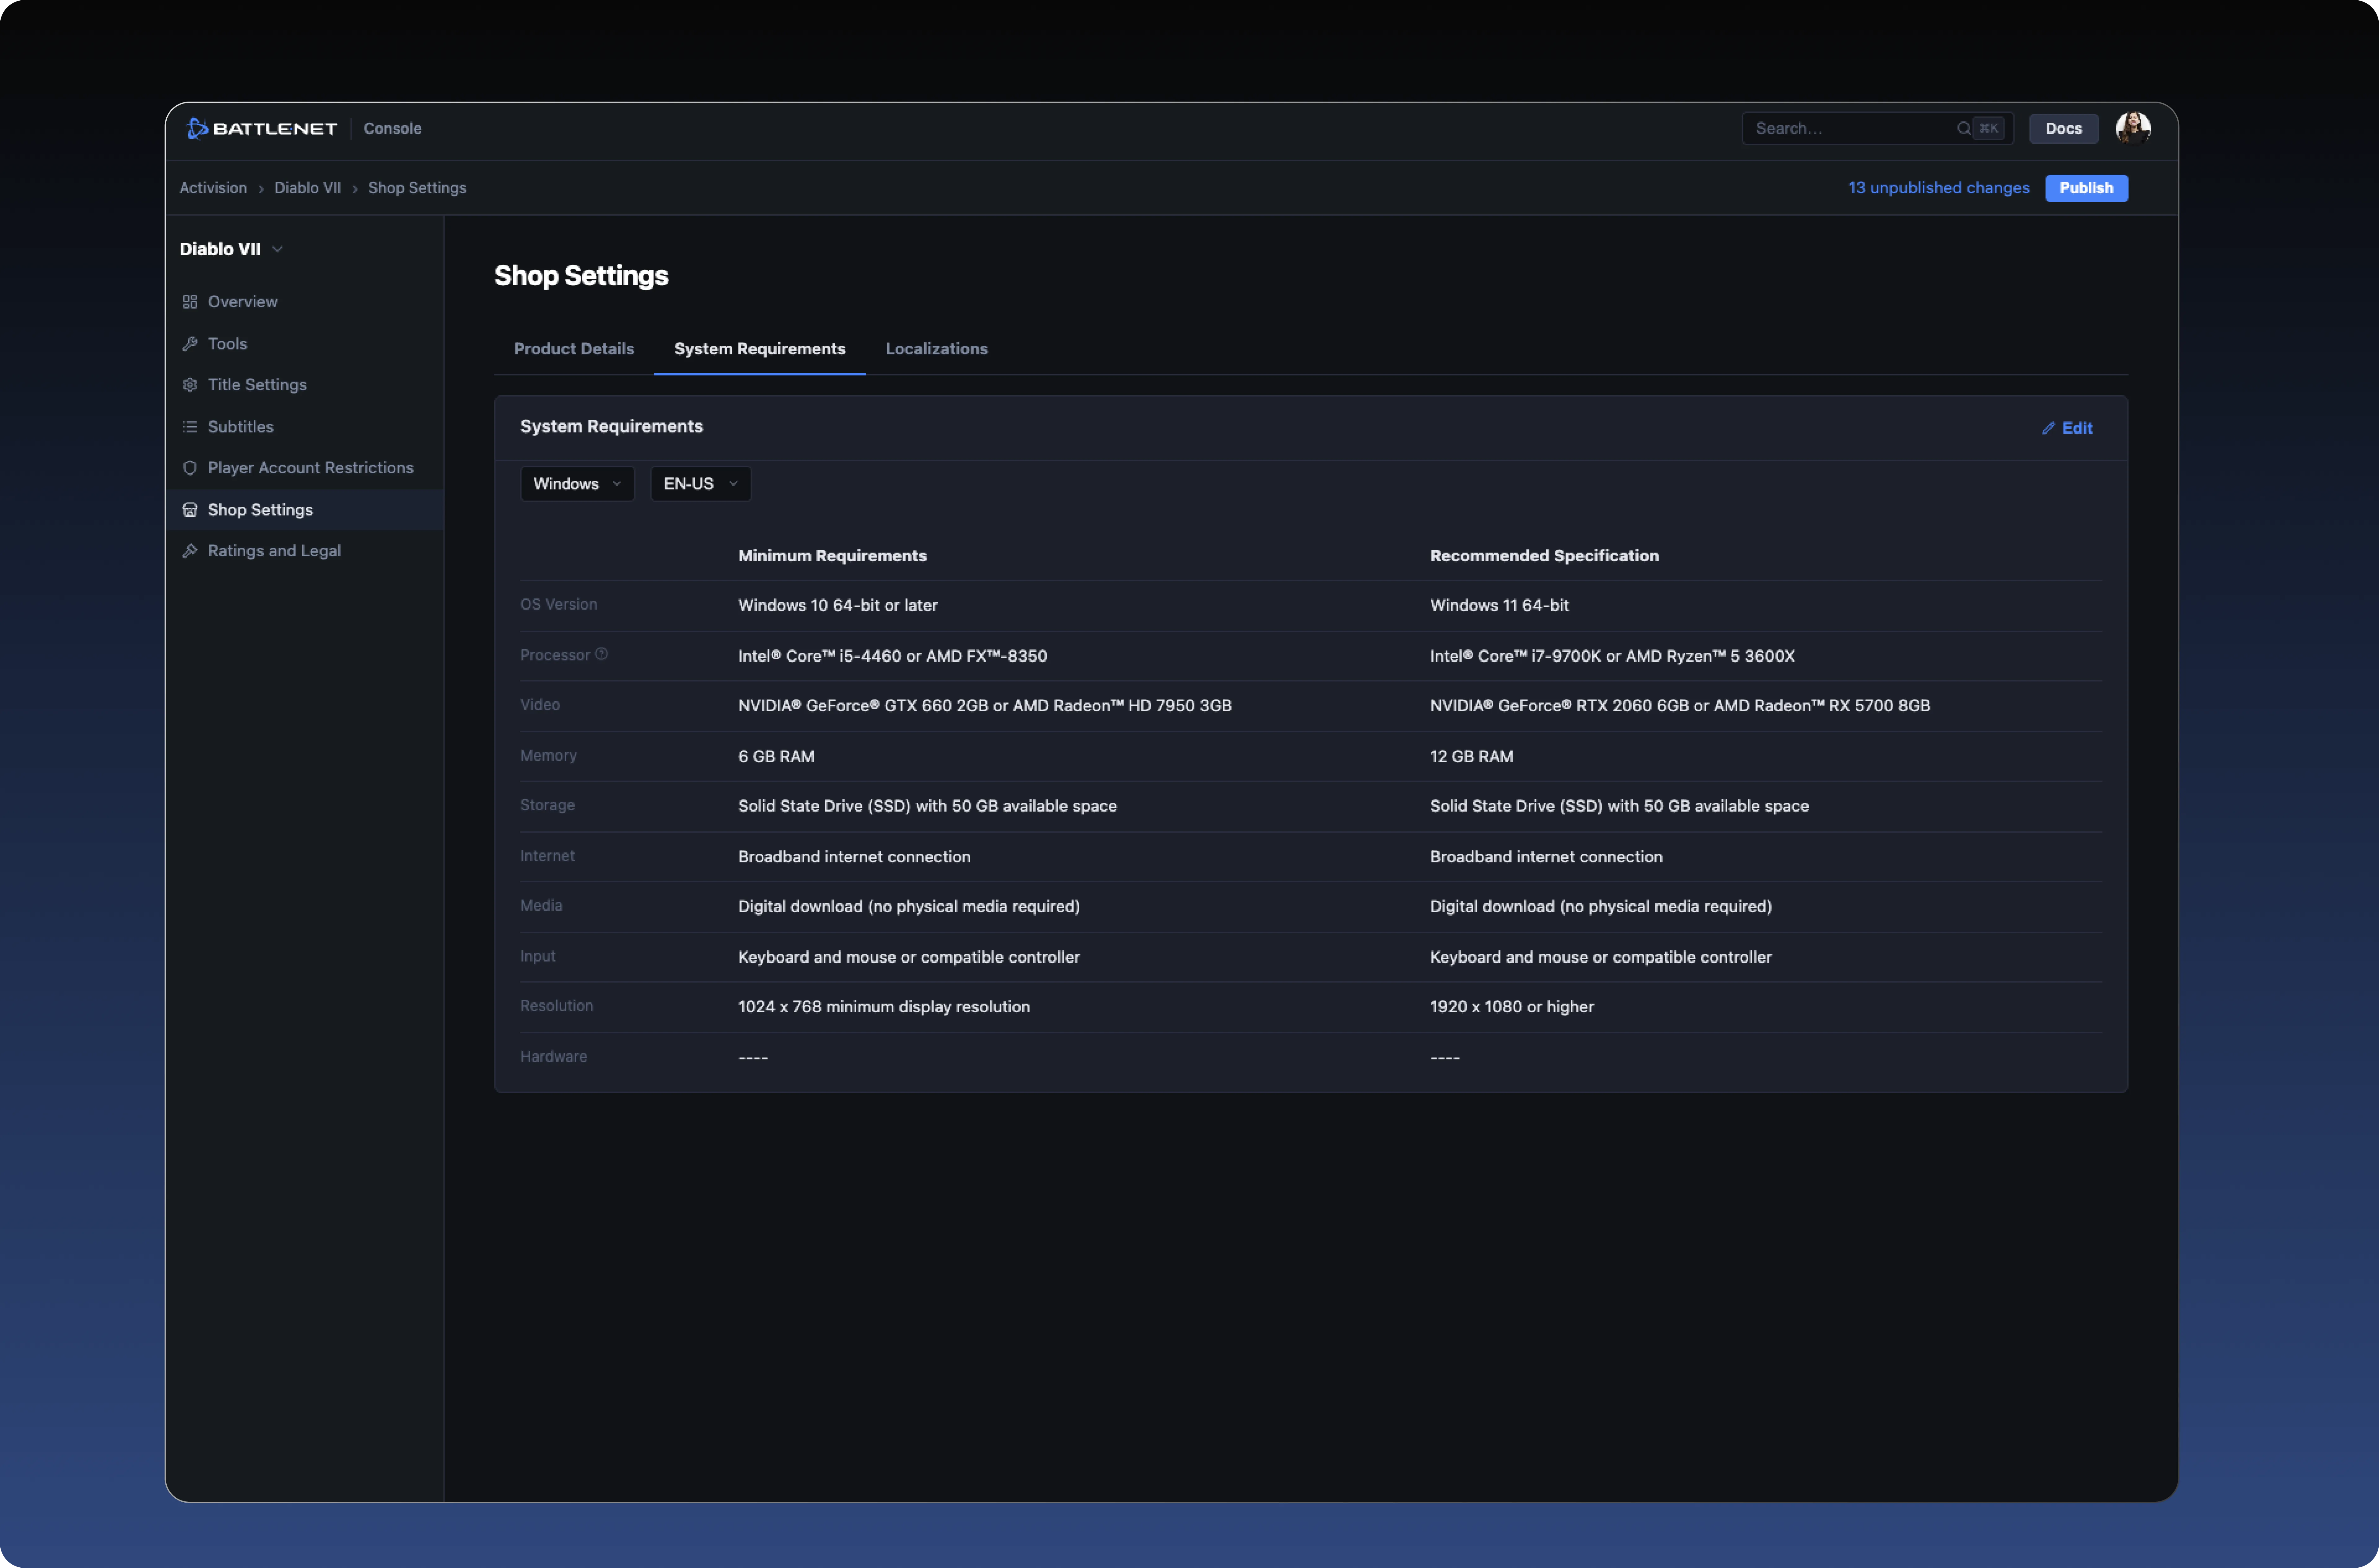The image size is (2379, 1568).
Task: Click the Edit pencil icon
Action: pyautogui.click(x=2048, y=428)
